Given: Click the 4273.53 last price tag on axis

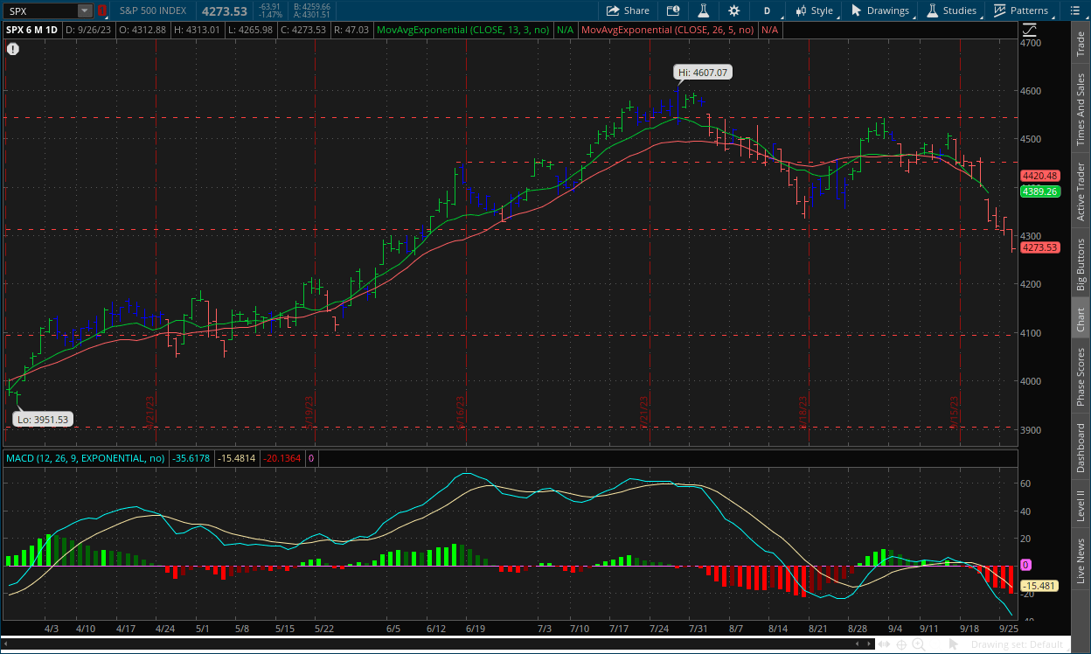Looking at the screenshot, I should pos(1040,247).
